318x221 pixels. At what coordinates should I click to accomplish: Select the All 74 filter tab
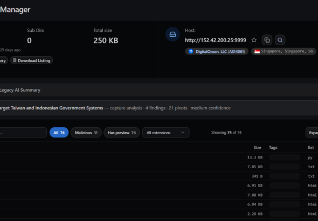(59, 133)
